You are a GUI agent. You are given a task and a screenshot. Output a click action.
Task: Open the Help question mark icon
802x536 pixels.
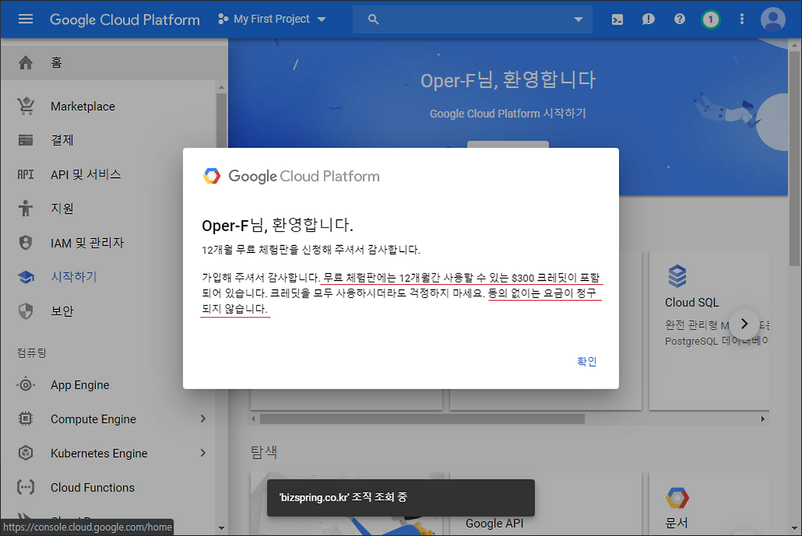point(680,19)
